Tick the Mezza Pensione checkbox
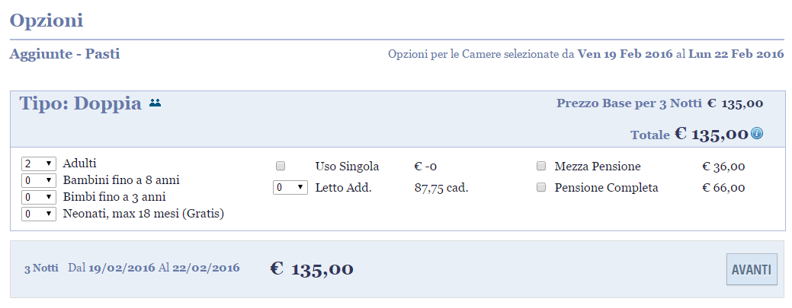The height and width of the screenshot is (308, 792). (x=541, y=166)
